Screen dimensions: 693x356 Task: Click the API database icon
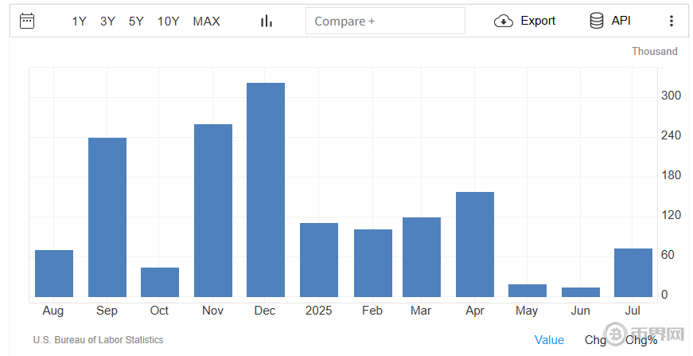596,21
